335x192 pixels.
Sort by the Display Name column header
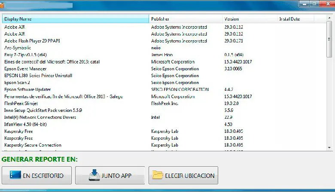click(x=76, y=19)
